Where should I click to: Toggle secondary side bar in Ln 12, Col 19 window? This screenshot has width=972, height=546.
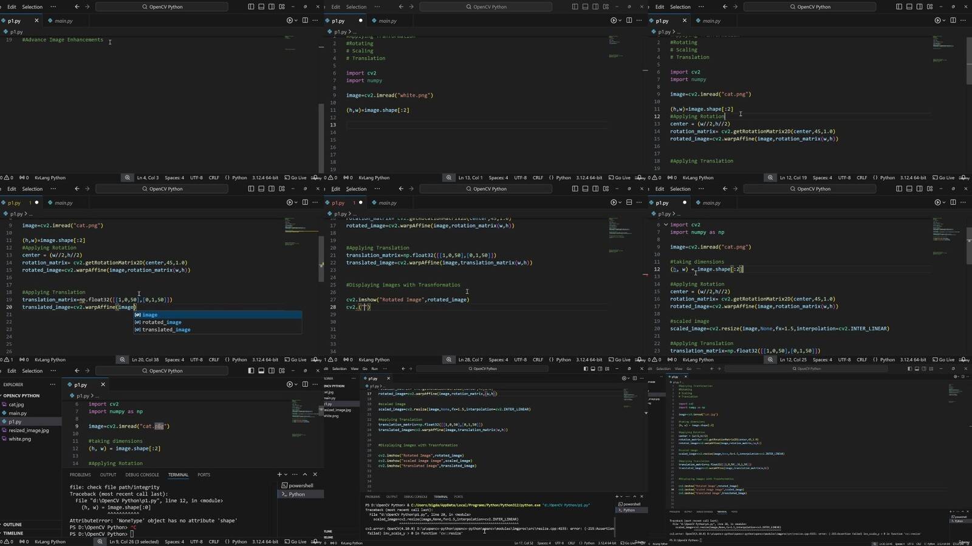click(919, 7)
